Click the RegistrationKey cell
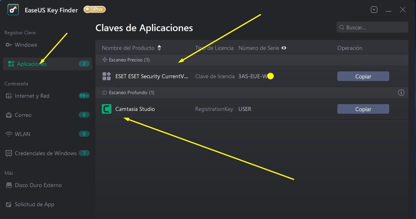Image resolution: width=416 pixels, height=219 pixels. pyautogui.click(x=214, y=109)
